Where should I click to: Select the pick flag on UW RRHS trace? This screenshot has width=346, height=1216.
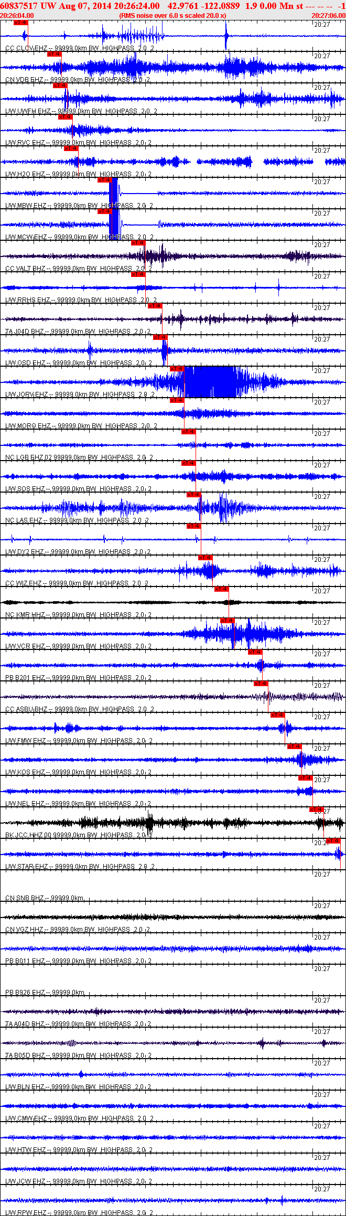(x=138, y=274)
